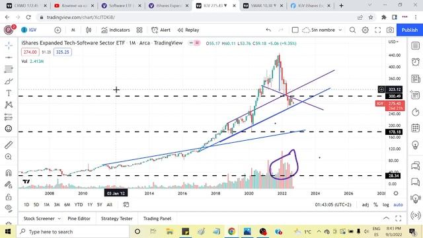Open the go to date calendar
This screenshot has width=423, height=238.
click(126, 205)
